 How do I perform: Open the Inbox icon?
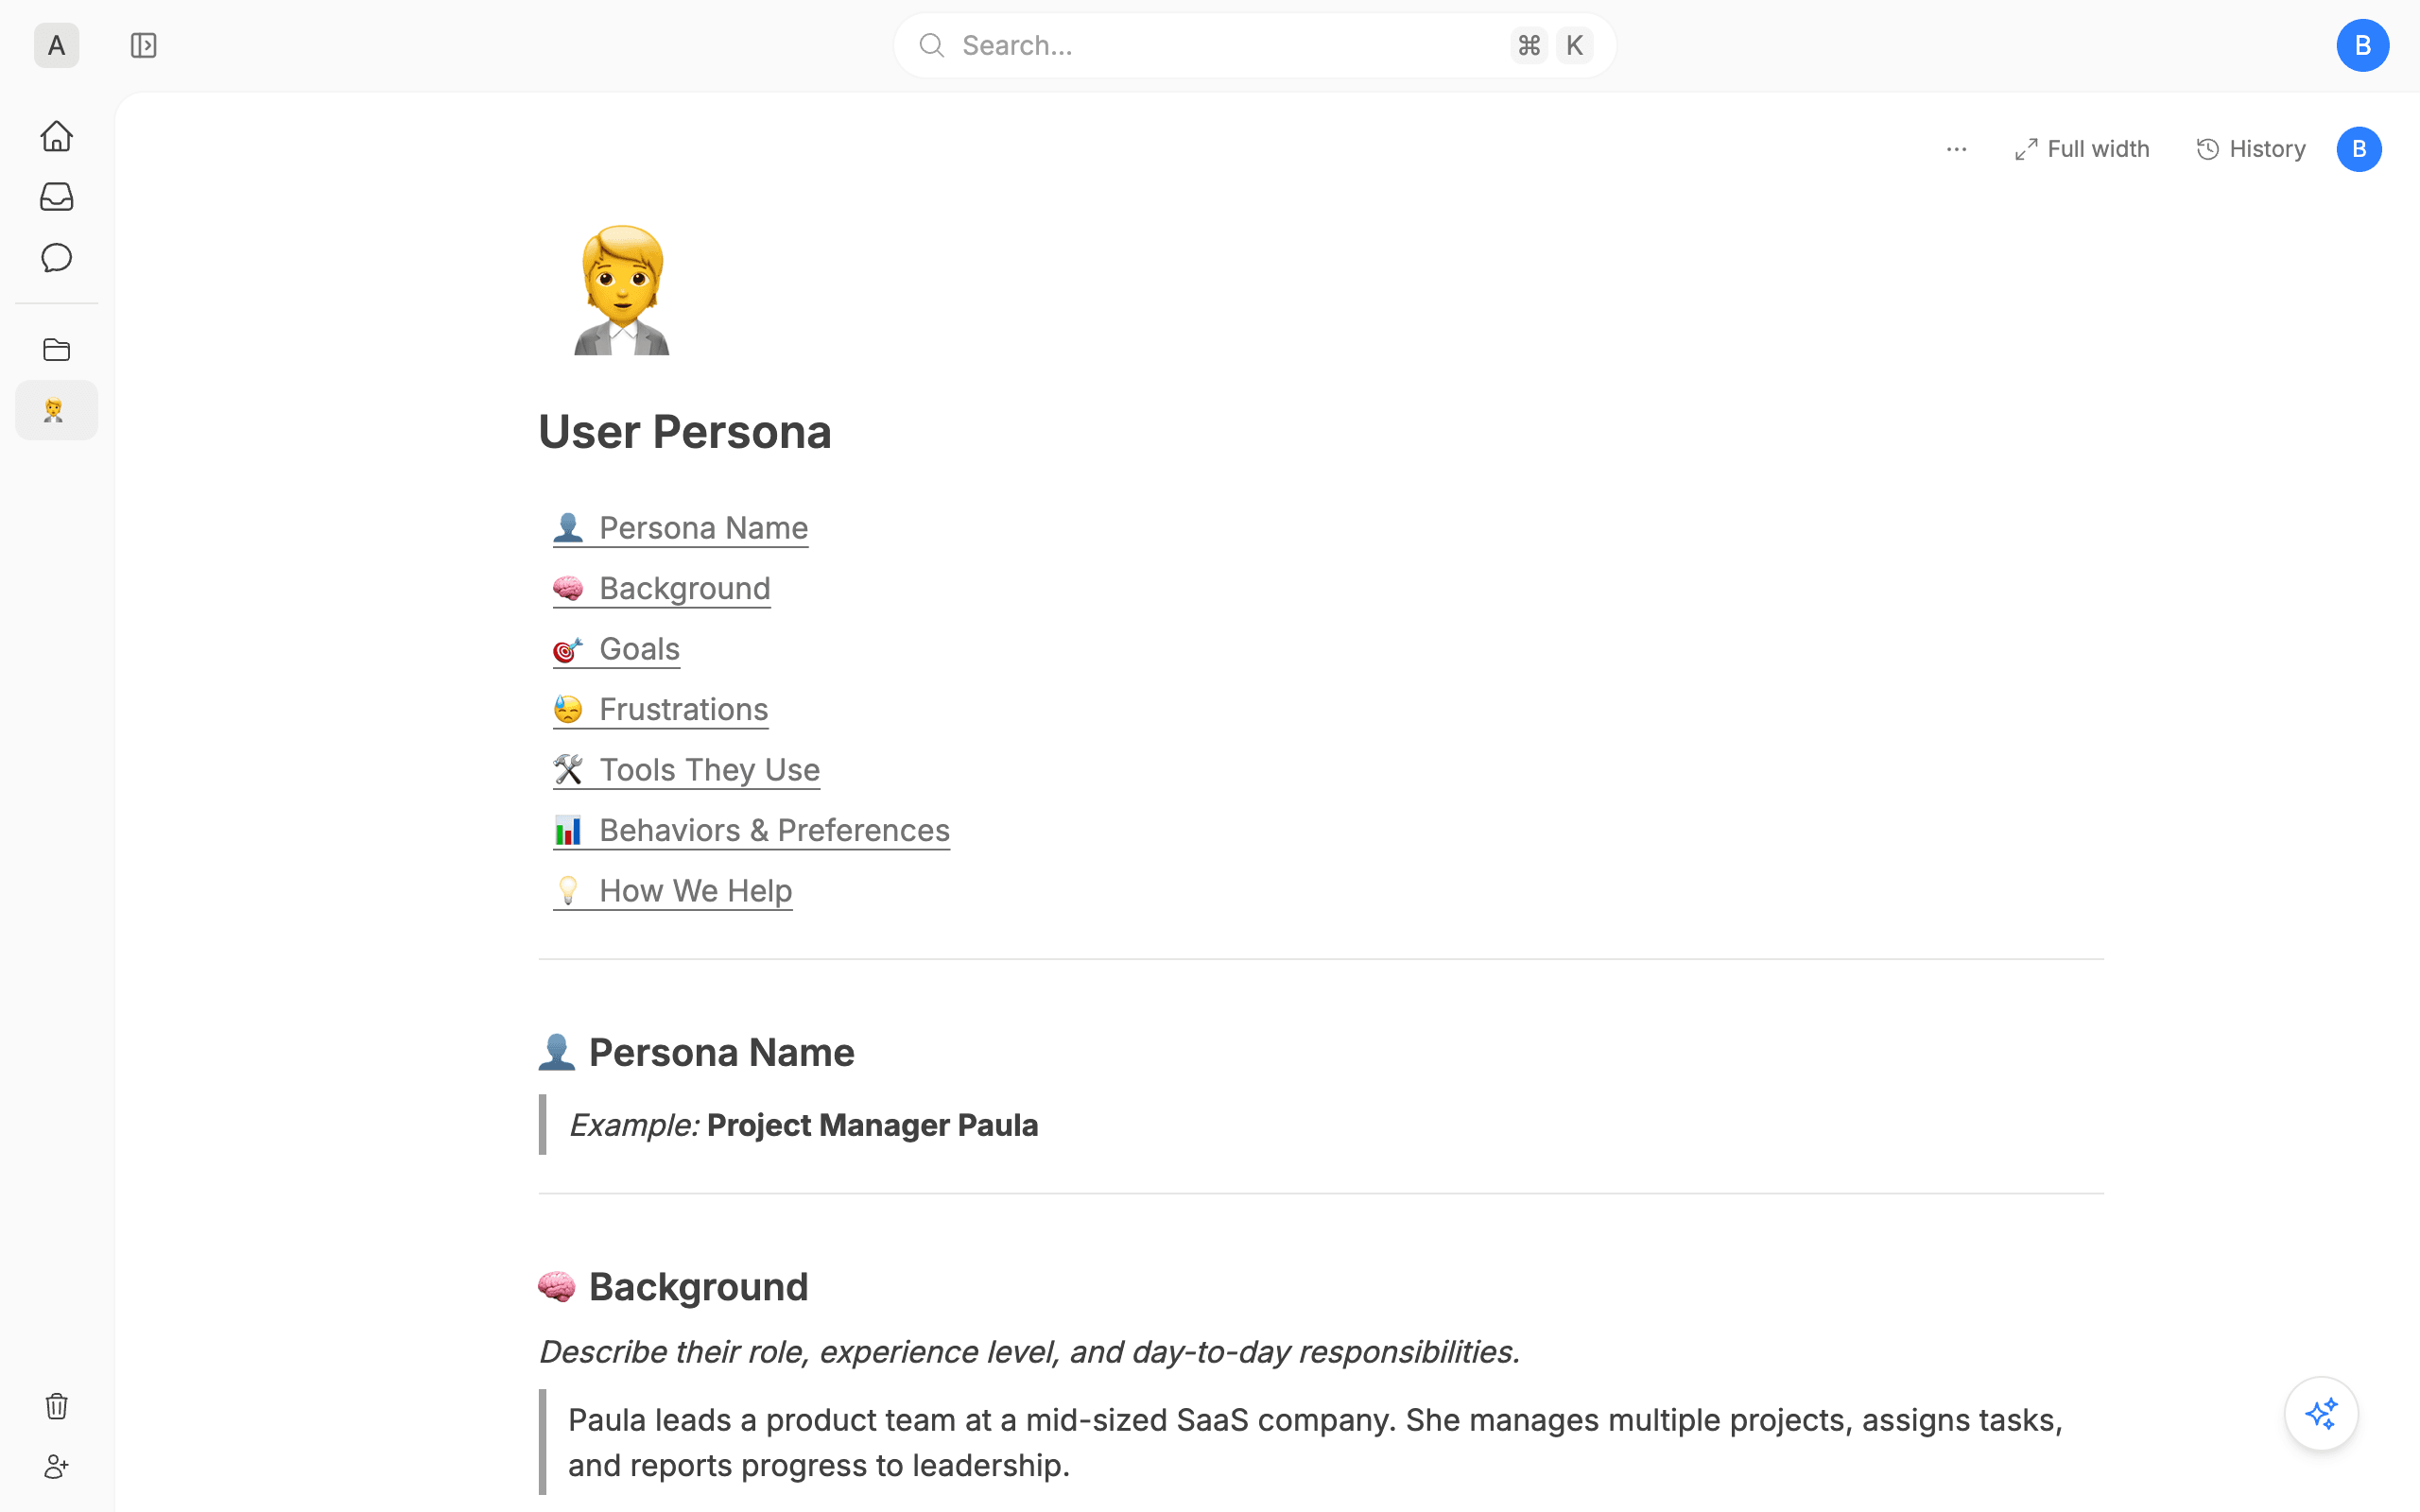coord(57,197)
